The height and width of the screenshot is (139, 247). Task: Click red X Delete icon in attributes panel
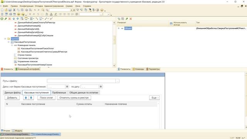tap(130, 19)
